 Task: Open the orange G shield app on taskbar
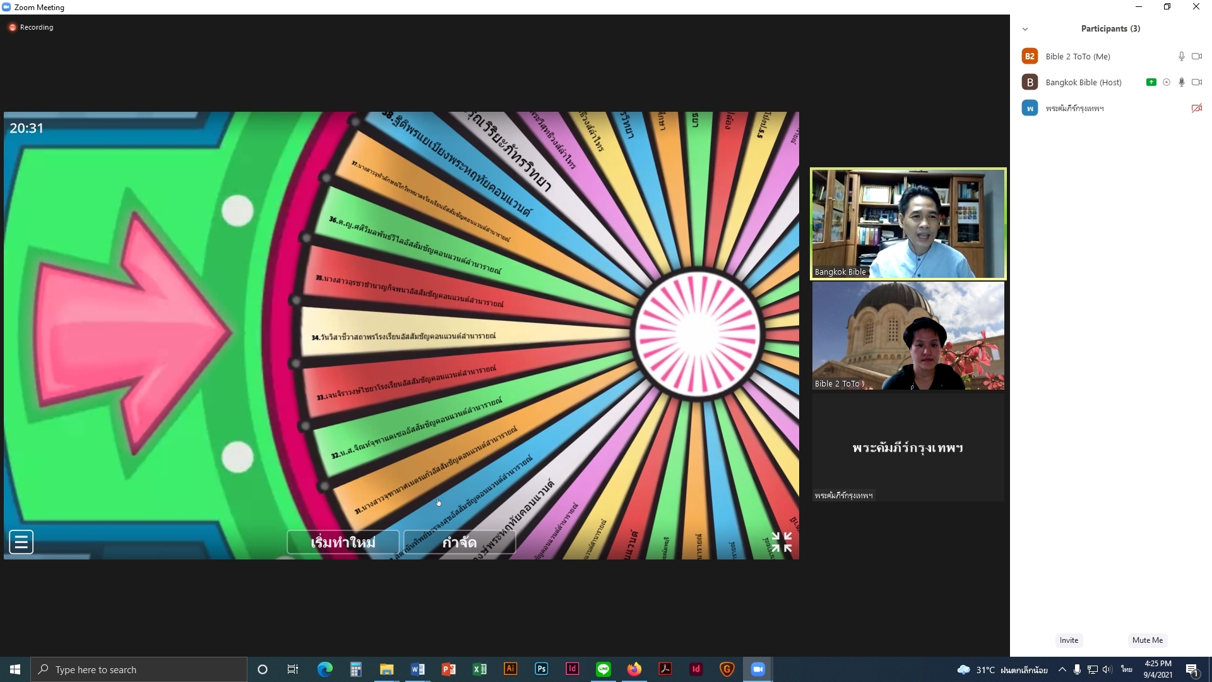[727, 669]
